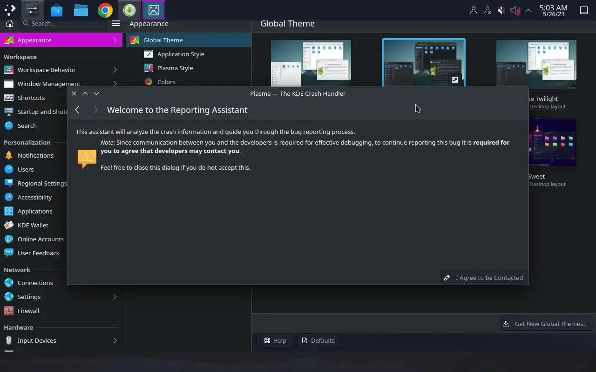Expand the system tray hidden icons arrow
The image size is (596, 372).
tap(528, 10)
